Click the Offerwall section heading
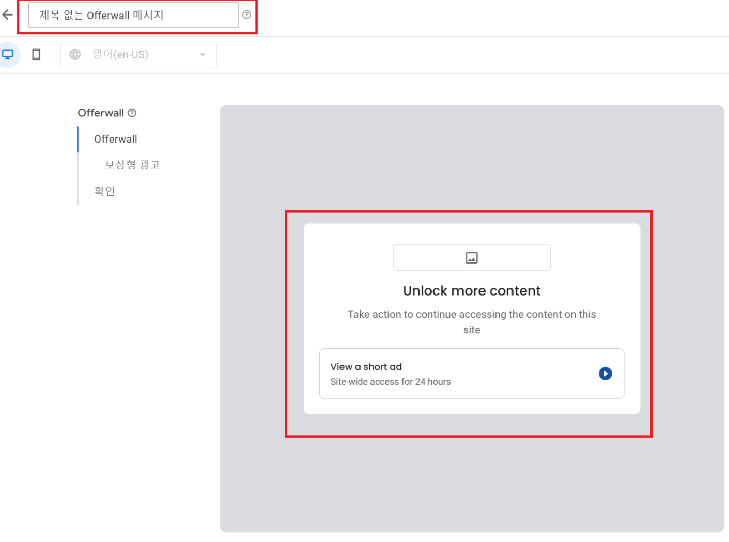 tap(101, 113)
